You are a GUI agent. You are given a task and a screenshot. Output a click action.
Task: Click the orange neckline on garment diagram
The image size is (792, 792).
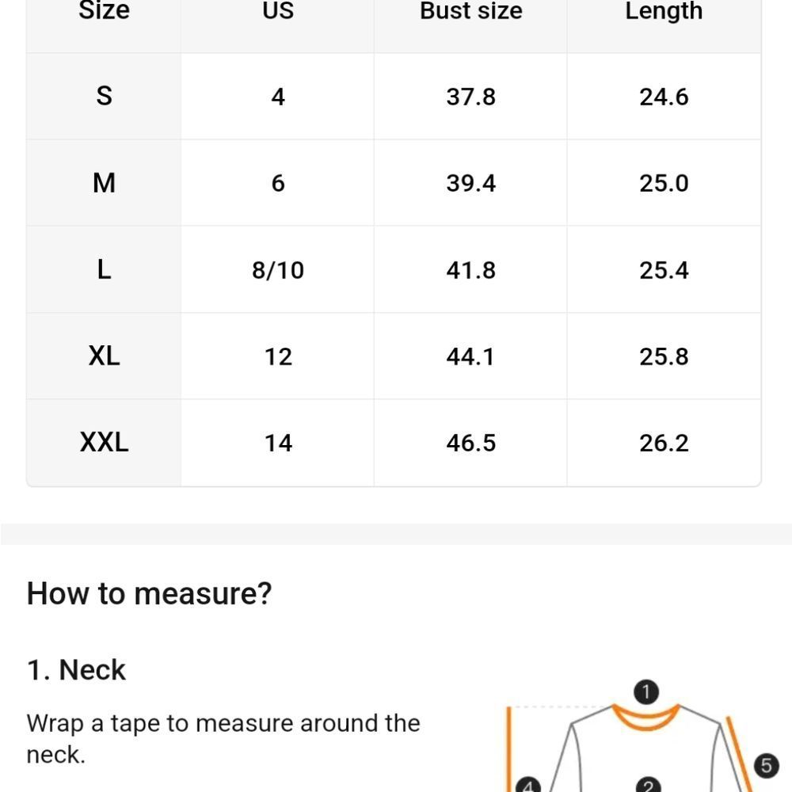click(x=646, y=717)
